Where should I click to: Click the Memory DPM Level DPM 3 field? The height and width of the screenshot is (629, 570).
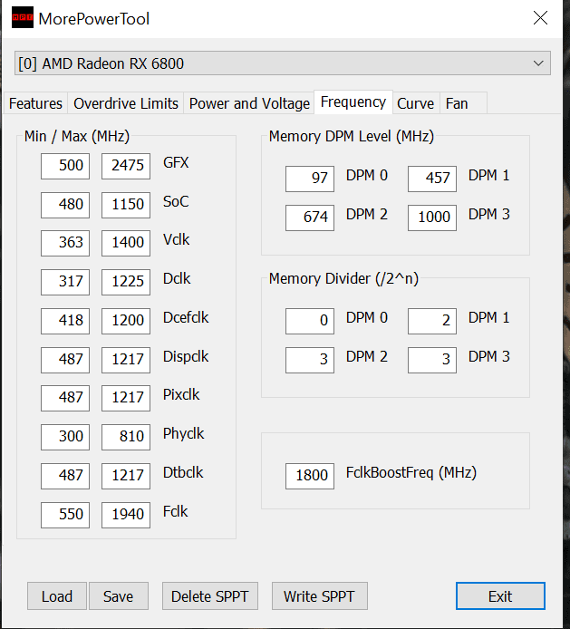[x=431, y=218]
